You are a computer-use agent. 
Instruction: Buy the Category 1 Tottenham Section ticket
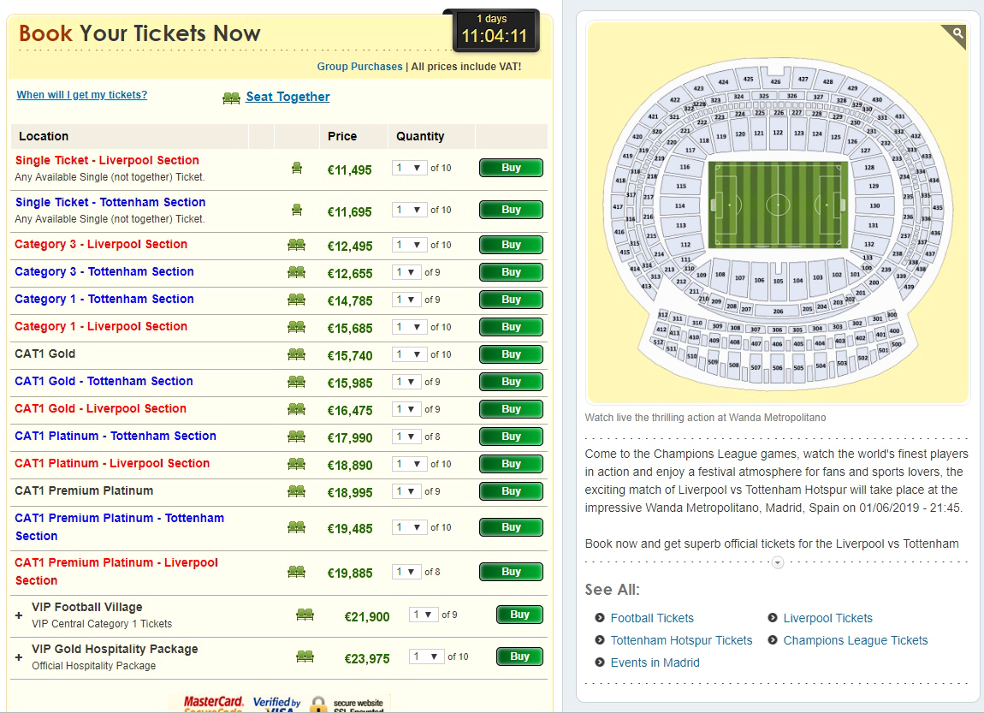511,300
